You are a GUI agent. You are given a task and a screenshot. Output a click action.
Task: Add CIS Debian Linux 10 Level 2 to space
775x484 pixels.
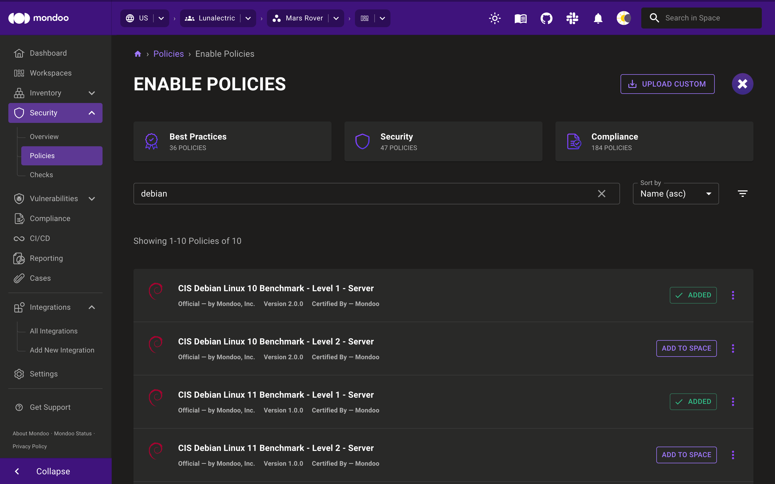click(686, 348)
